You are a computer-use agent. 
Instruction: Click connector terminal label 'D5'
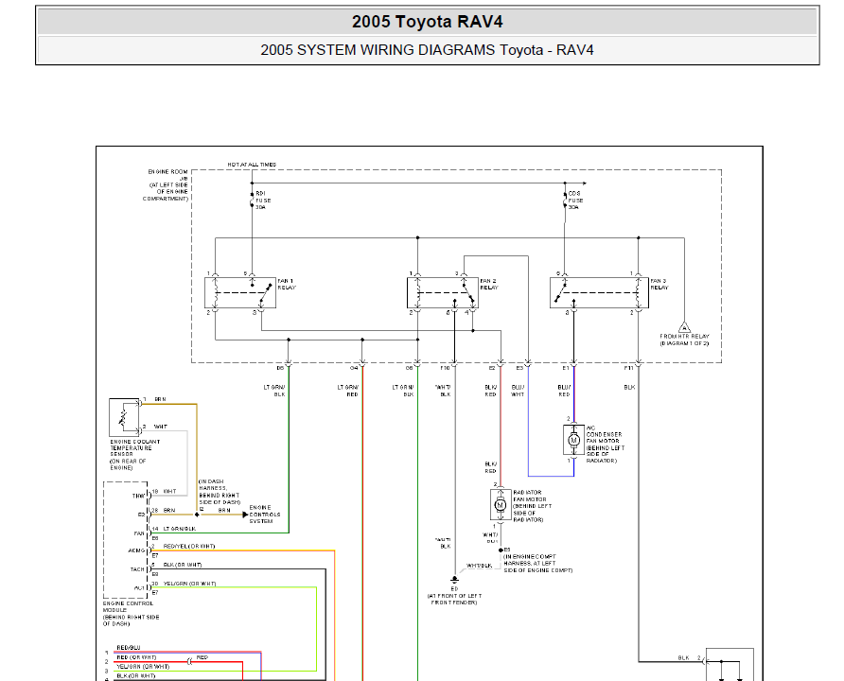click(280, 368)
